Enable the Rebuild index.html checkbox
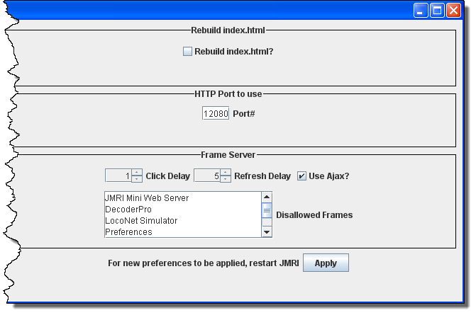Image resolution: width=476 pixels, height=315 pixels. coord(187,51)
